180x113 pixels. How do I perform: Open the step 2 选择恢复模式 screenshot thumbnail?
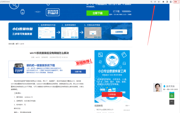[x=70, y=33]
